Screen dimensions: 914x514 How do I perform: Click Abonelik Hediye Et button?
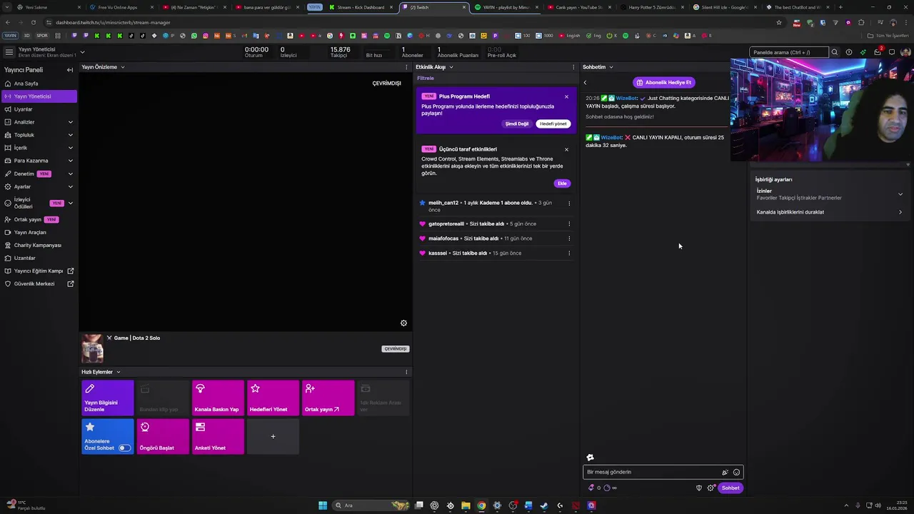(x=664, y=83)
